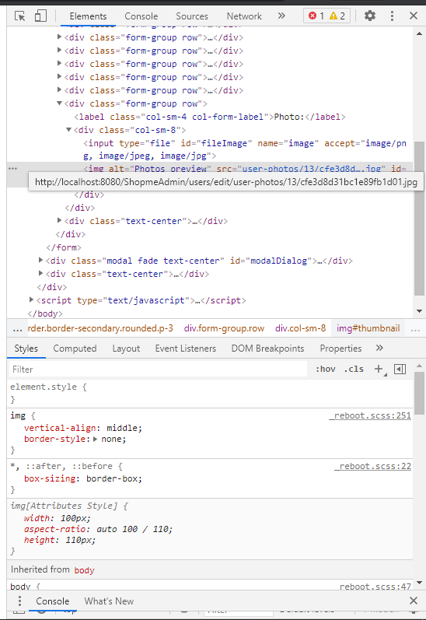Screen dimensions: 426x620
Task: Open _reboot.scss:251 source link
Action: pyautogui.click(x=370, y=415)
